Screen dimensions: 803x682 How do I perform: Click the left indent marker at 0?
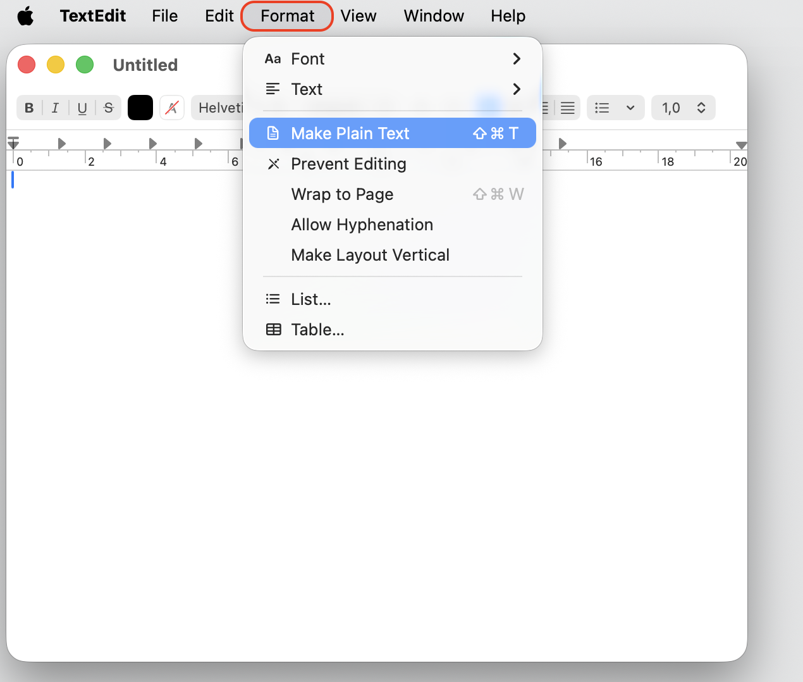(x=13, y=143)
